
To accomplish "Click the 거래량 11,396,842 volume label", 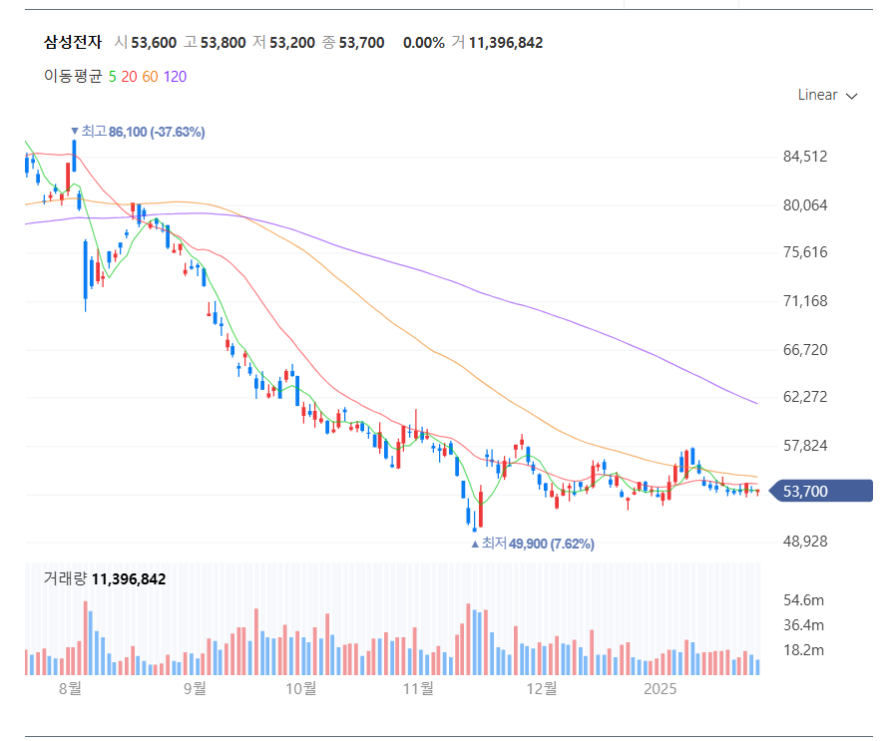I will pyautogui.click(x=105, y=579).
